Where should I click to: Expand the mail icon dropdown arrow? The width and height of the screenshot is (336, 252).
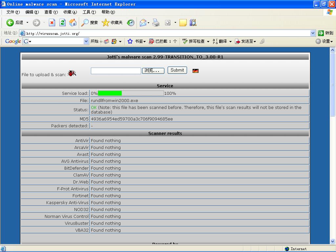[148, 23]
